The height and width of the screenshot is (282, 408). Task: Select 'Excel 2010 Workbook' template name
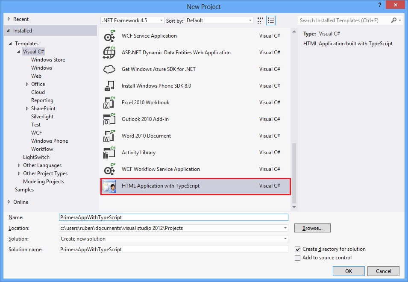coord(145,103)
